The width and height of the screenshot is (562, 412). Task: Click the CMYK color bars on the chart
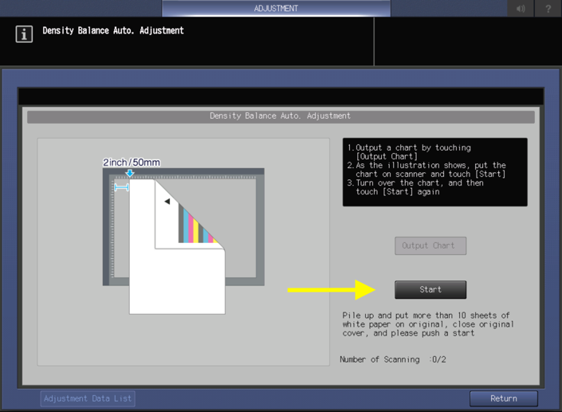(x=195, y=225)
